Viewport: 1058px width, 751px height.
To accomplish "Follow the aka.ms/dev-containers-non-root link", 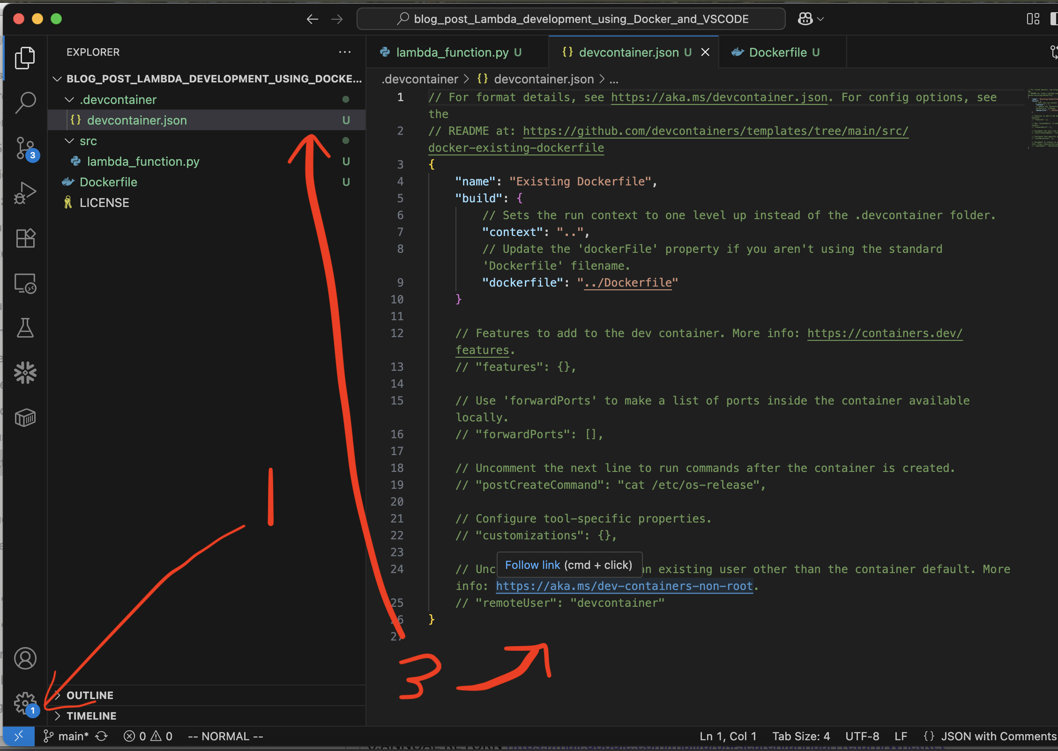I will tap(624, 586).
